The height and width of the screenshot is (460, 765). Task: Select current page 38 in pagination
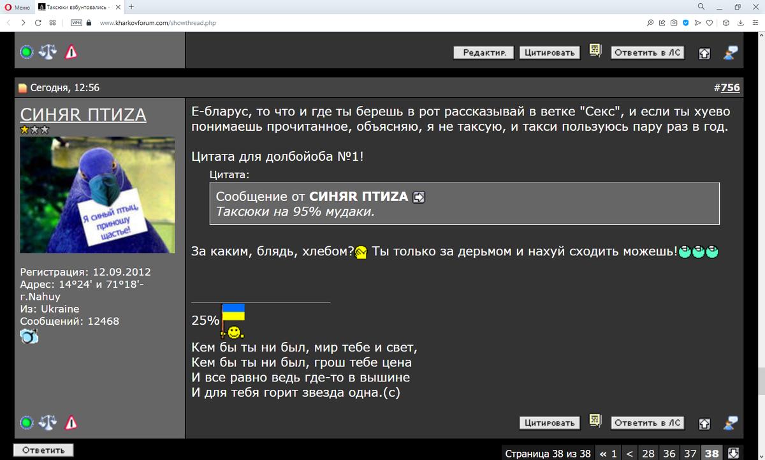(712, 454)
